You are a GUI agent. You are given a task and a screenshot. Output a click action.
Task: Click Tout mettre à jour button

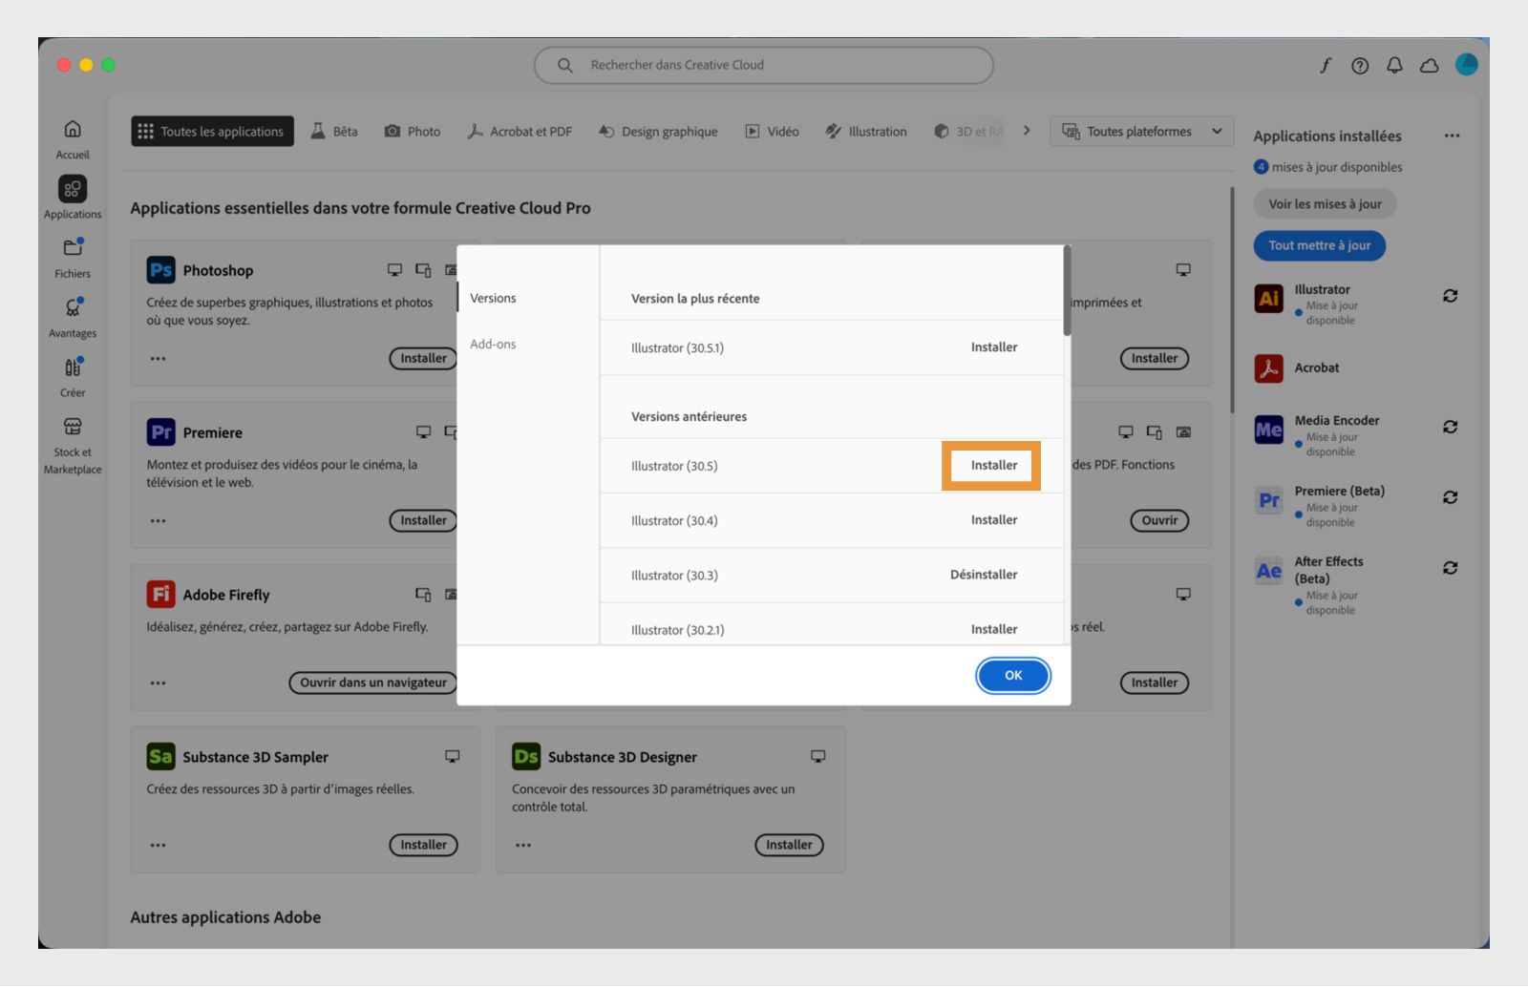click(1320, 245)
